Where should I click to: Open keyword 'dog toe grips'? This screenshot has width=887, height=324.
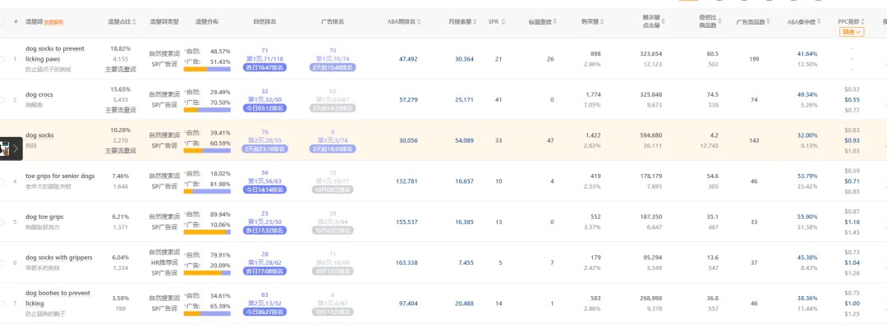[x=44, y=217]
